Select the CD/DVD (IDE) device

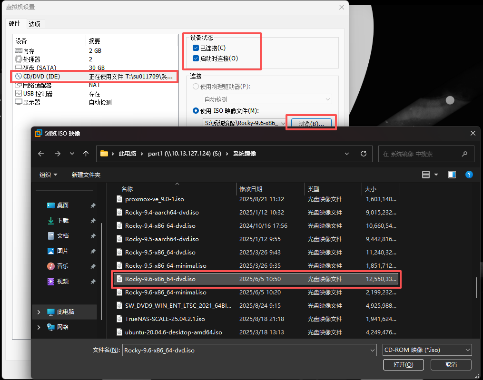tap(42, 77)
